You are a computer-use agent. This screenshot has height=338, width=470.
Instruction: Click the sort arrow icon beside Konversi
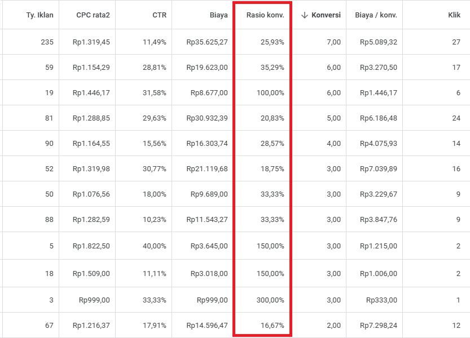click(305, 15)
